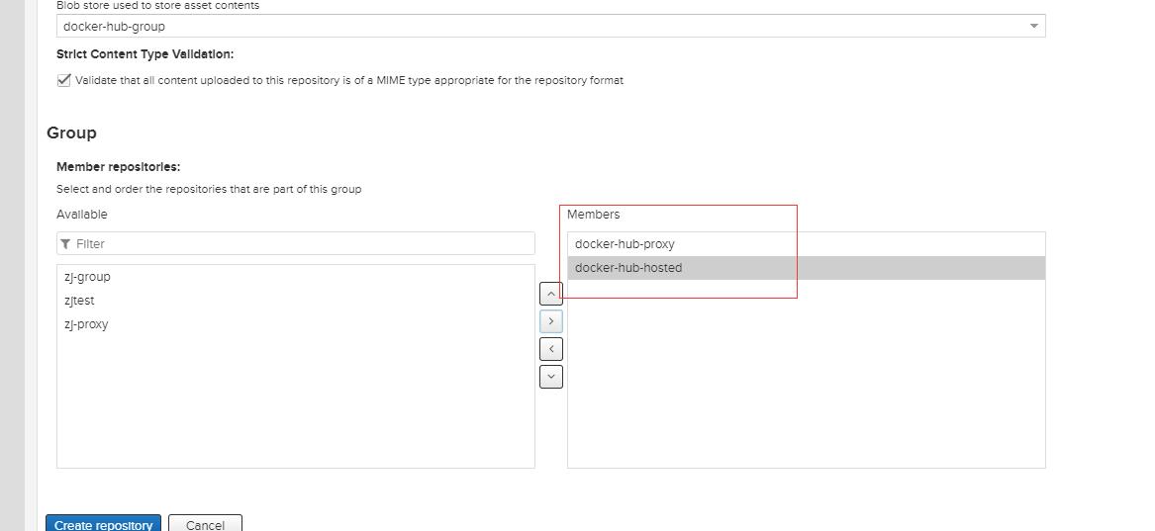
Task: Select docker-hub-proxy in Members list
Action: coord(806,244)
